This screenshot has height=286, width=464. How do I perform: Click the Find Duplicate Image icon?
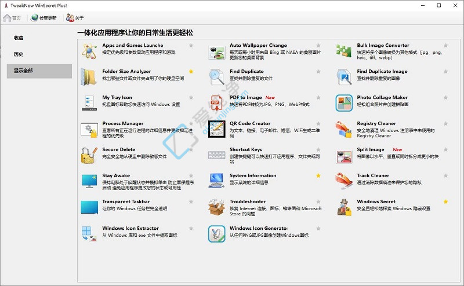click(x=344, y=77)
